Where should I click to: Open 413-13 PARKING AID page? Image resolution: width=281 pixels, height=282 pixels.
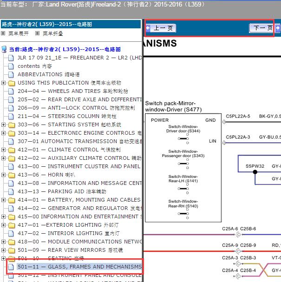(x=62, y=191)
